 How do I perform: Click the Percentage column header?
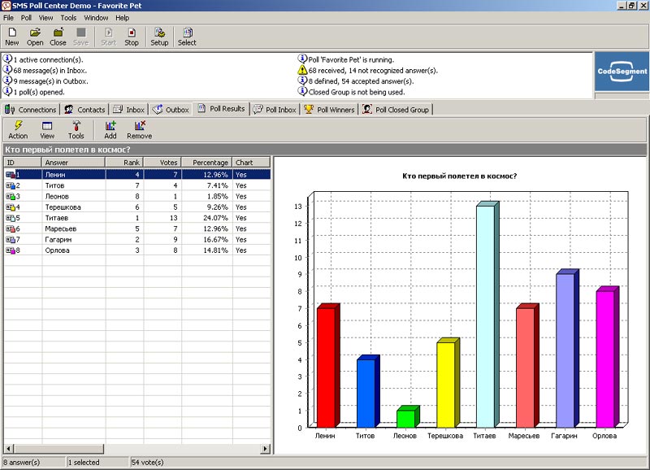[206, 163]
